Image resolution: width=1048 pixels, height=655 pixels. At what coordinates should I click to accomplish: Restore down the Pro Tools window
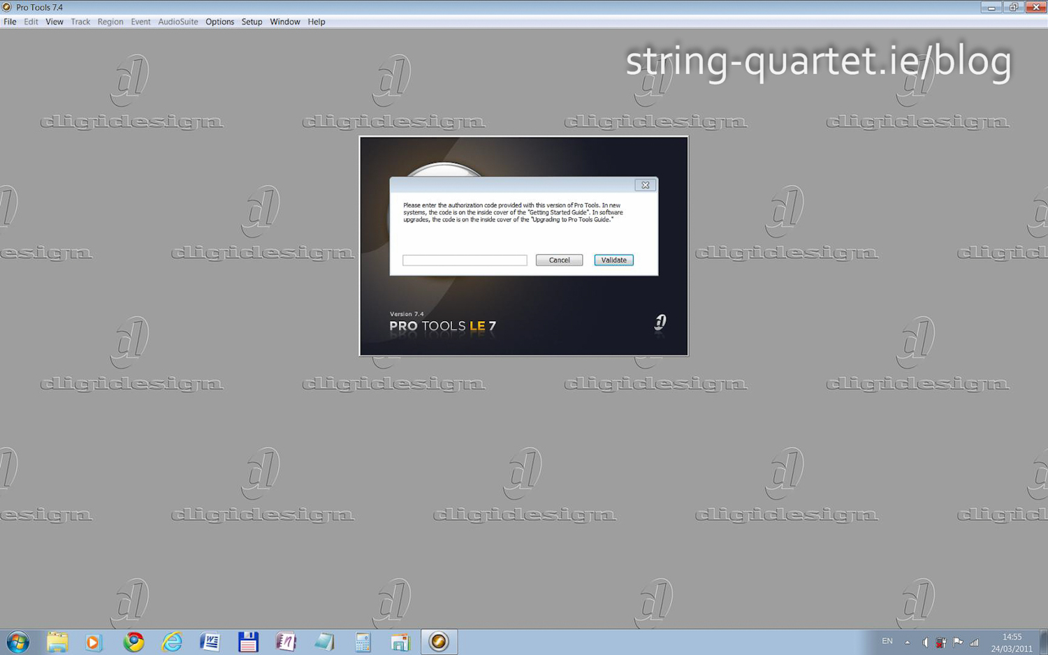coord(1013,7)
